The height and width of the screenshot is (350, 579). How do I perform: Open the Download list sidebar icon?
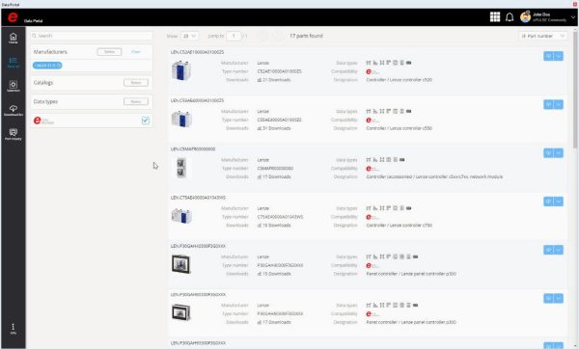click(x=13, y=110)
